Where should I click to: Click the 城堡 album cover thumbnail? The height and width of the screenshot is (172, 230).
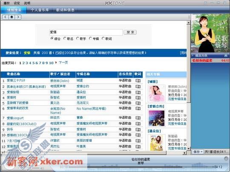click(156, 93)
